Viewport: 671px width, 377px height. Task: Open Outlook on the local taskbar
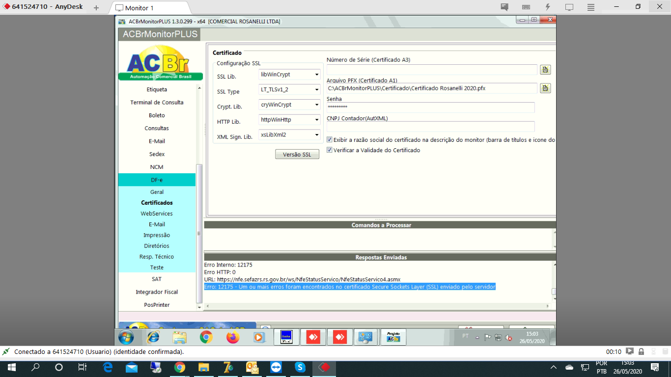(252, 367)
